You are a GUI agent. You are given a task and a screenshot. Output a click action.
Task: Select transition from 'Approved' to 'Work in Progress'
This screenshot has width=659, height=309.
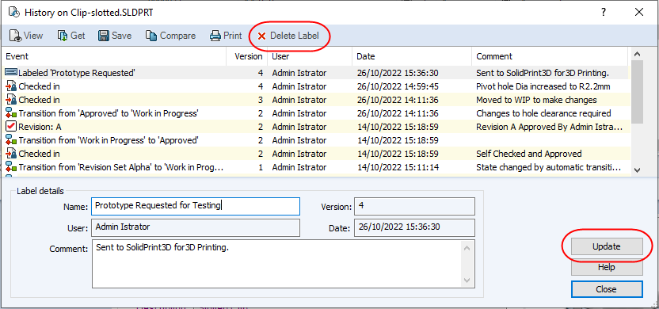317,113
